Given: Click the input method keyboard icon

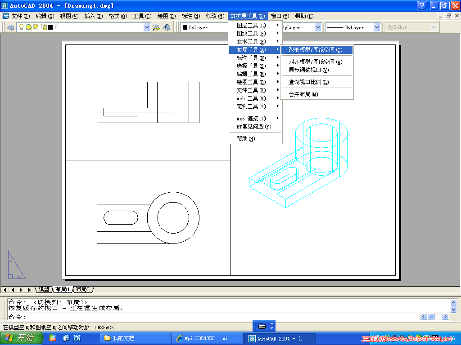Looking at the screenshot, I should coord(262,326).
